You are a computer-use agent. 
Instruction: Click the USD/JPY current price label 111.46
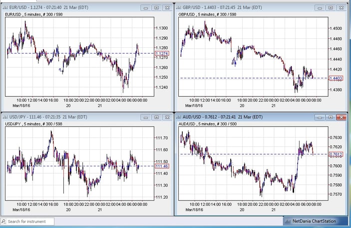tap(162, 166)
